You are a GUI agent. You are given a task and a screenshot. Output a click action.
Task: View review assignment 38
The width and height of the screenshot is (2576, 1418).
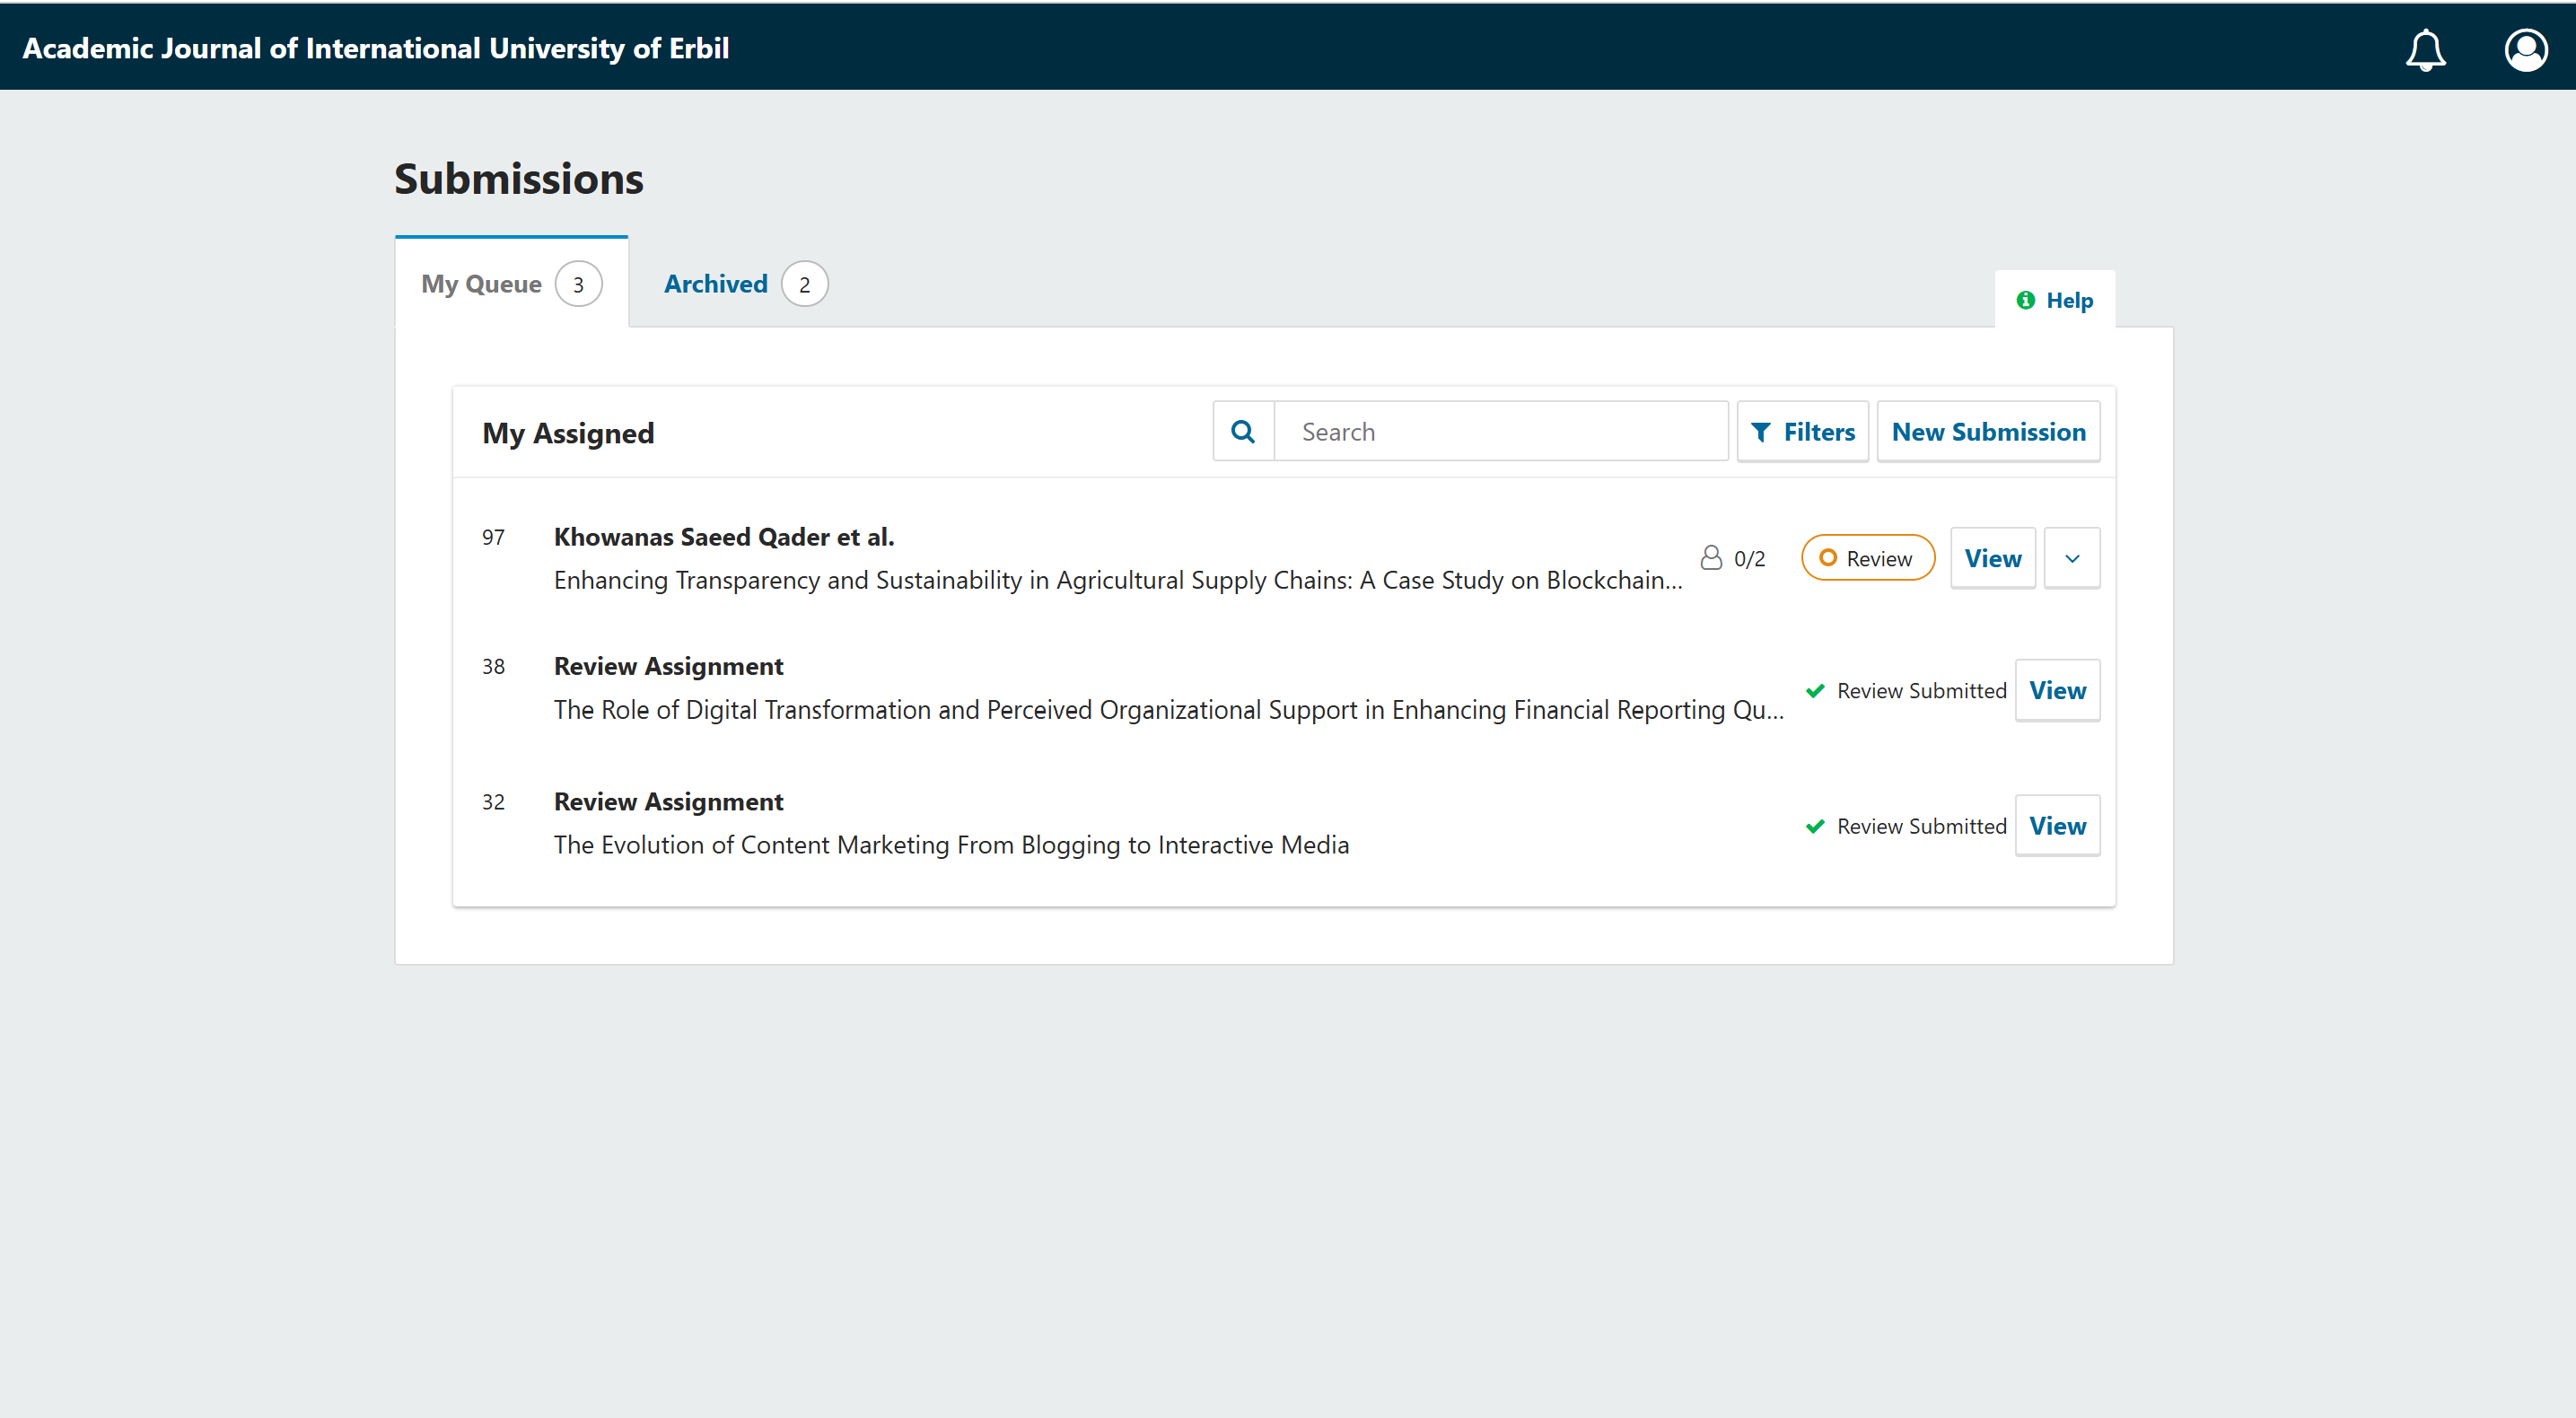2057,690
